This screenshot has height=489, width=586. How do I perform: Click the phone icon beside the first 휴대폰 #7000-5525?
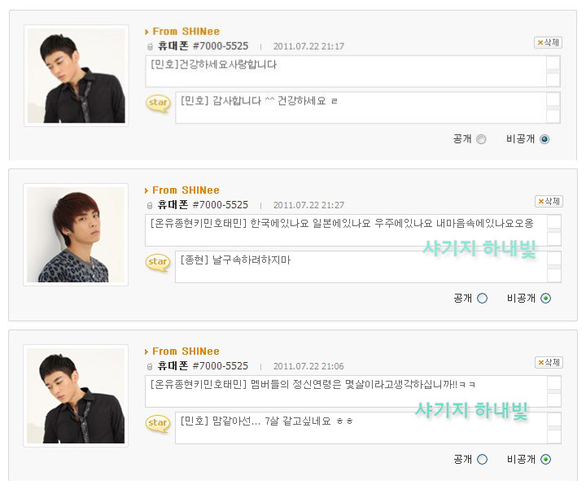(150, 46)
